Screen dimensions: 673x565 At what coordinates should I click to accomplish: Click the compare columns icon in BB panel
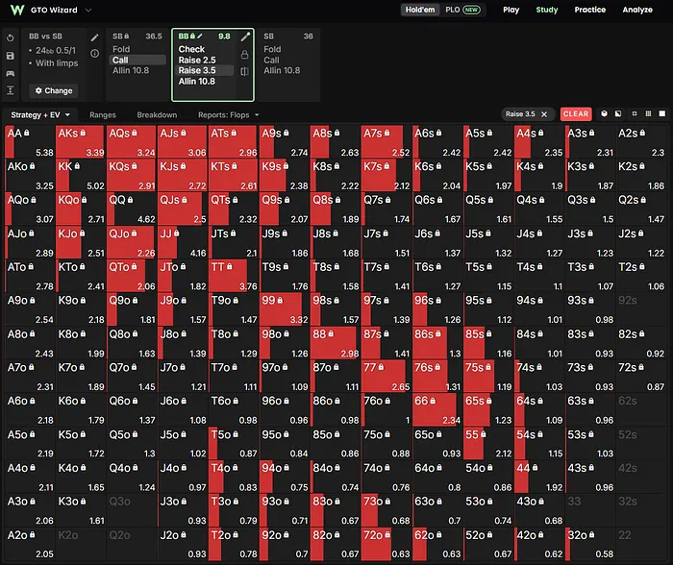pos(244,71)
